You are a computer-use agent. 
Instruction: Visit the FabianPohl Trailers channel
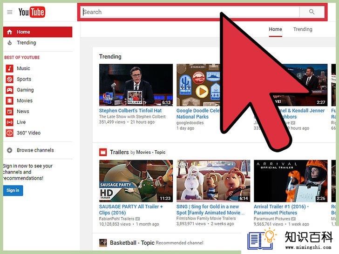tap(117, 219)
